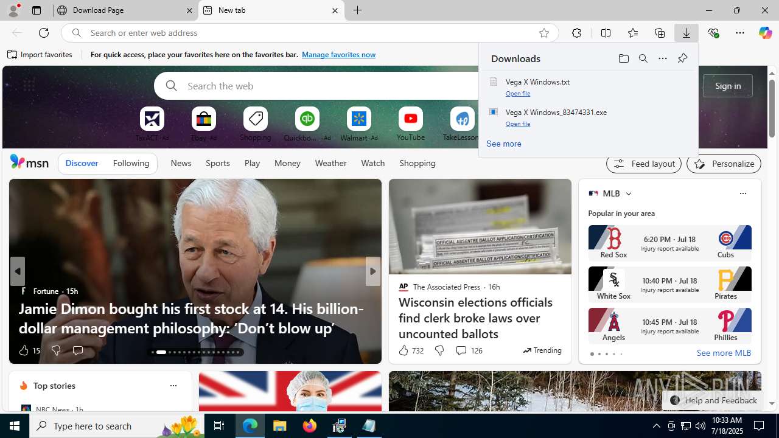The width and height of the screenshot is (779, 438).
Task: Launch Copilot from the toolbar
Action: tap(765, 33)
